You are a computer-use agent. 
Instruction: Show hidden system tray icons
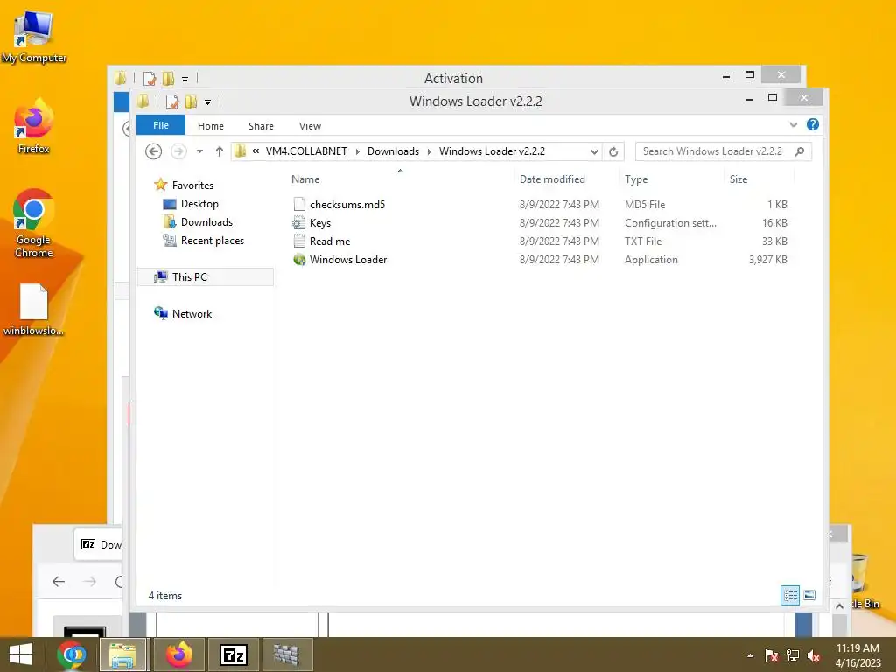coord(750,655)
